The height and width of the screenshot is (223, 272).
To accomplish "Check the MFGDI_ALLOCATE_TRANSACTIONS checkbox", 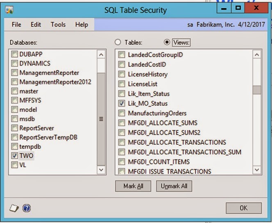I will 121,142.
